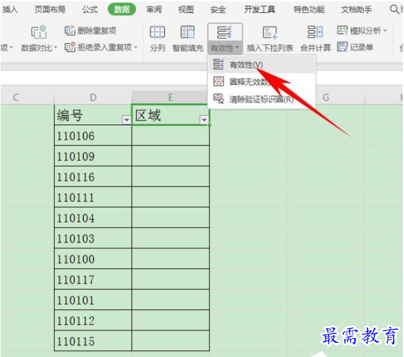This screenshot has height=357, width=404.
Task: Click cell containing 110115
Action: tap(93, 341)
